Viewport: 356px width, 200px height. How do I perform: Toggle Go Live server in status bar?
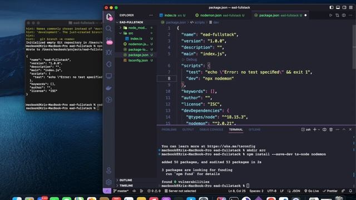click(311, 191)
